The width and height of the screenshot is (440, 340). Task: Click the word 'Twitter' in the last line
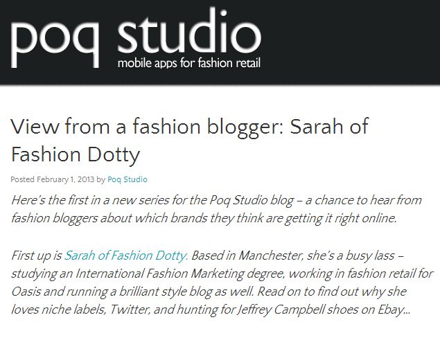[129, 310]
